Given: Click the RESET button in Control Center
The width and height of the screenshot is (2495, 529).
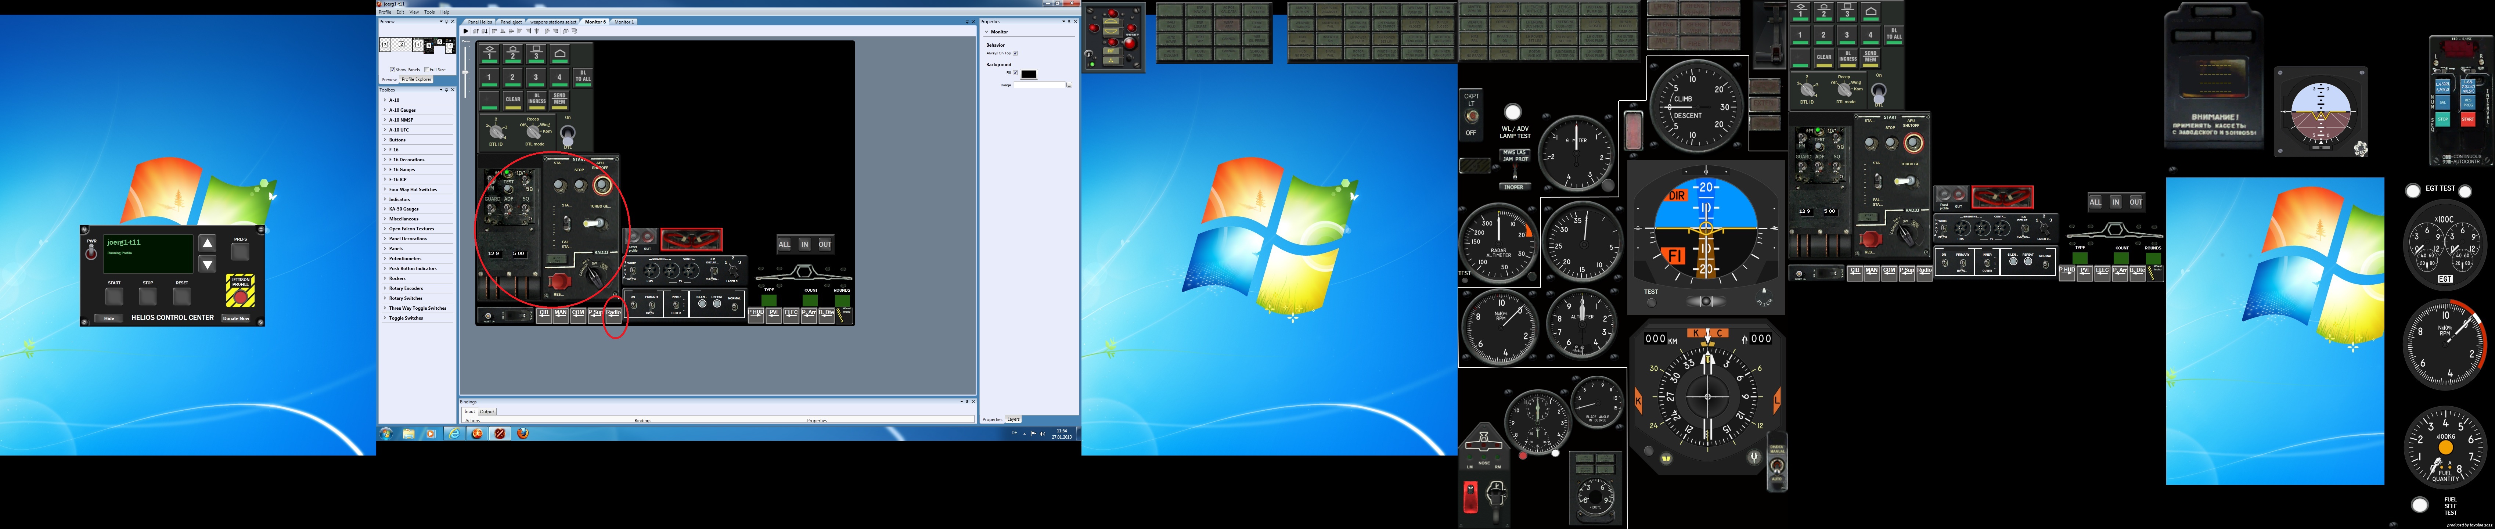Looking at the screenshot, I should click(x=182, y=296).
